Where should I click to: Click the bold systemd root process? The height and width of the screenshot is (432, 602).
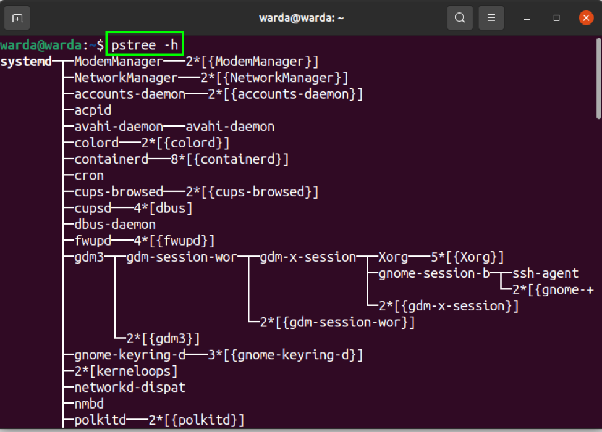(26, 61)
